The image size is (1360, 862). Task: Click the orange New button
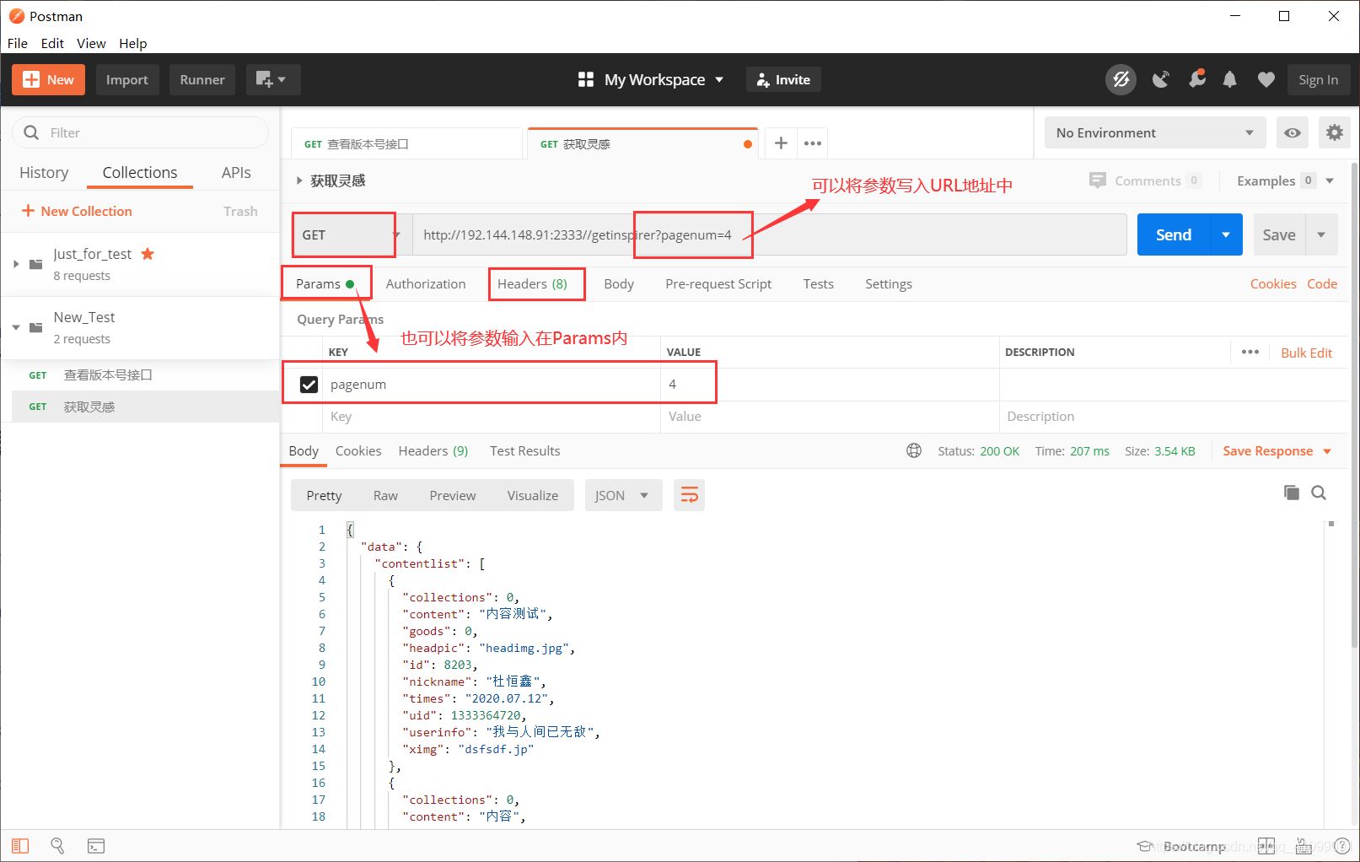pyautogui.click(x=48, y=79)
